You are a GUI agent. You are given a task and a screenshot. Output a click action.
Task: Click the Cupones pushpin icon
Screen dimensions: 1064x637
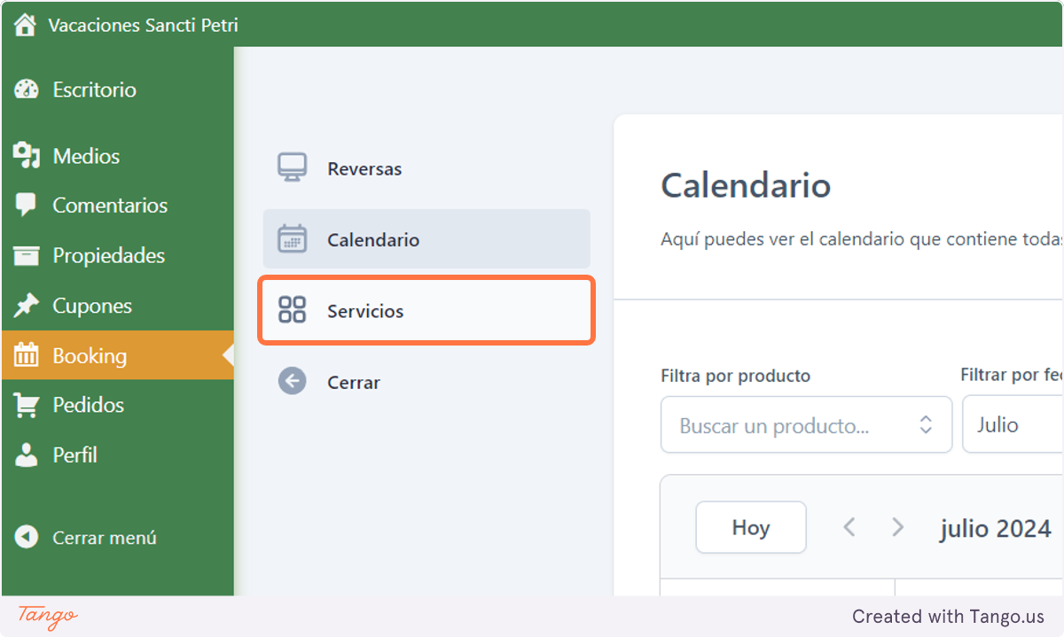[27, 306]
